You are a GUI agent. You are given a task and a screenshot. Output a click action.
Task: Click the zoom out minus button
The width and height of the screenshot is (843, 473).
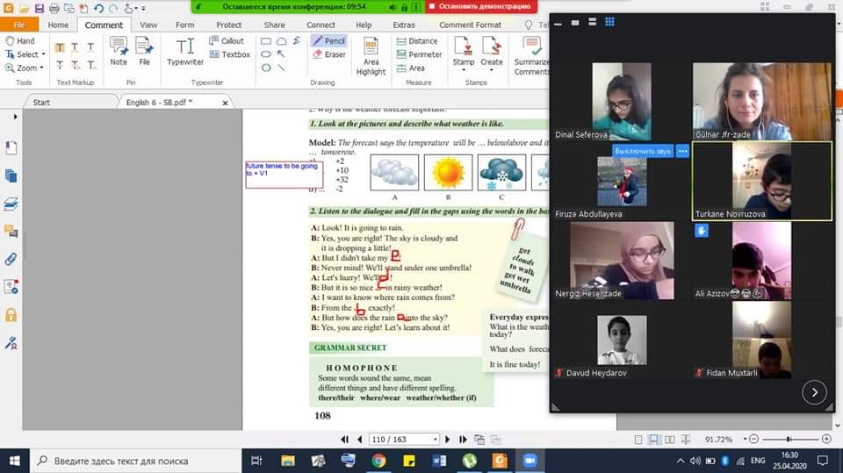(753, 439)
